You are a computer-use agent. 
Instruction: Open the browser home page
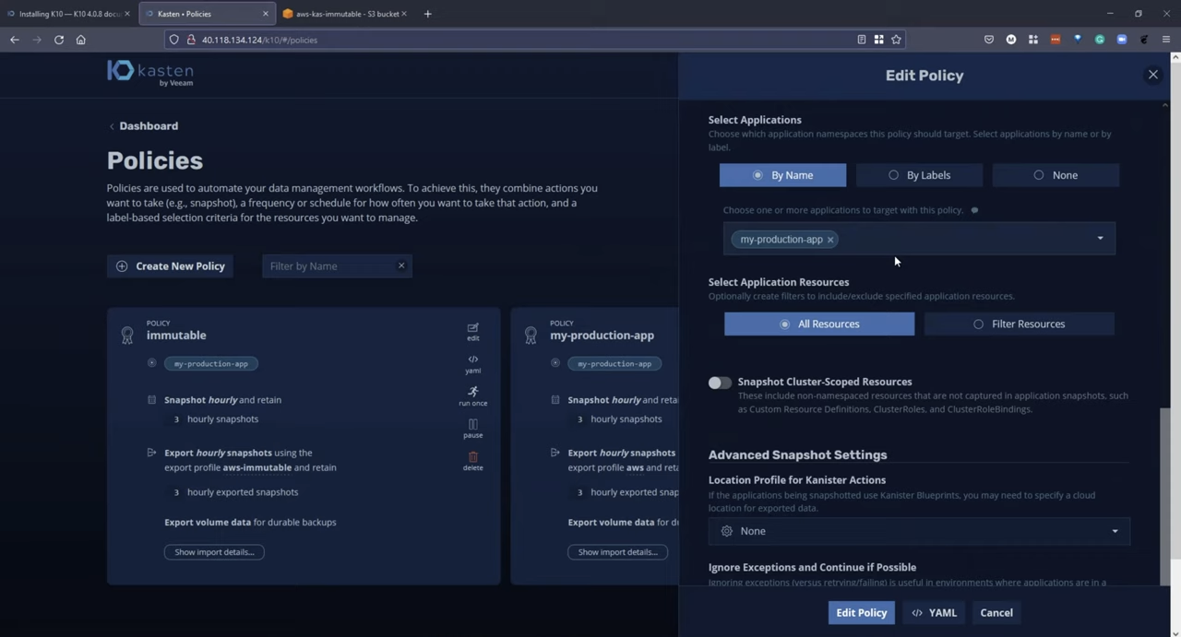click(x=81, y=40)
